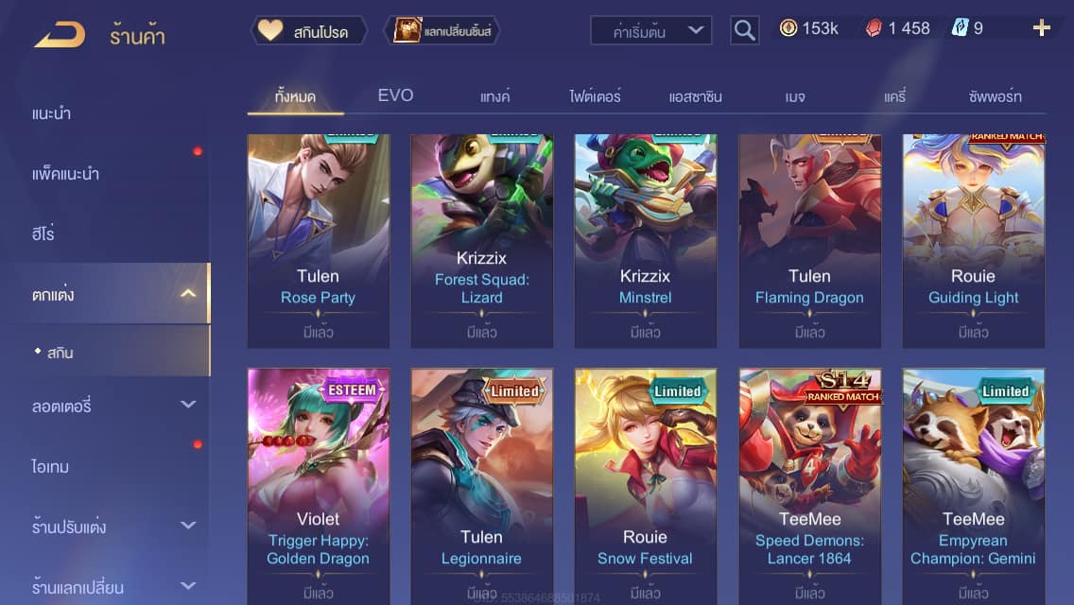Viewport: 1074px width, 605px height.
Task: Tap the plus icon to add currency
Action: (x=1041, y=27)
